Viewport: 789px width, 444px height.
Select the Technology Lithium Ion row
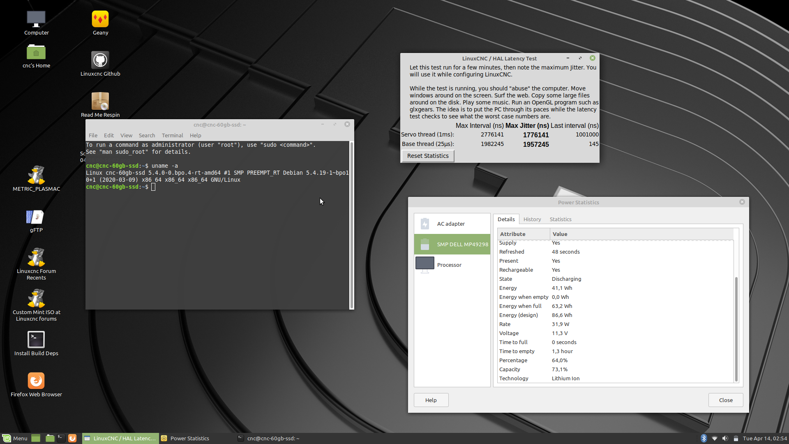point(616,378)
